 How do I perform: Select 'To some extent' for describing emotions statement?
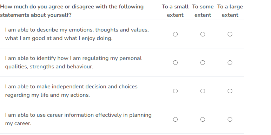point(203,34)
